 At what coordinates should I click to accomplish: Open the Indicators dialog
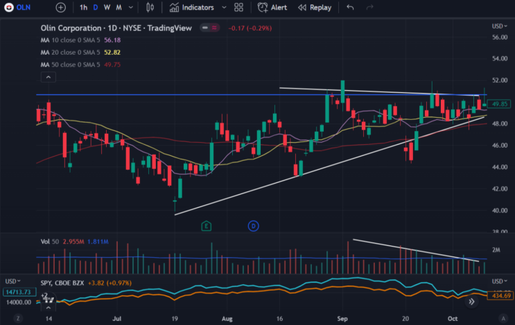coord(192,7)
